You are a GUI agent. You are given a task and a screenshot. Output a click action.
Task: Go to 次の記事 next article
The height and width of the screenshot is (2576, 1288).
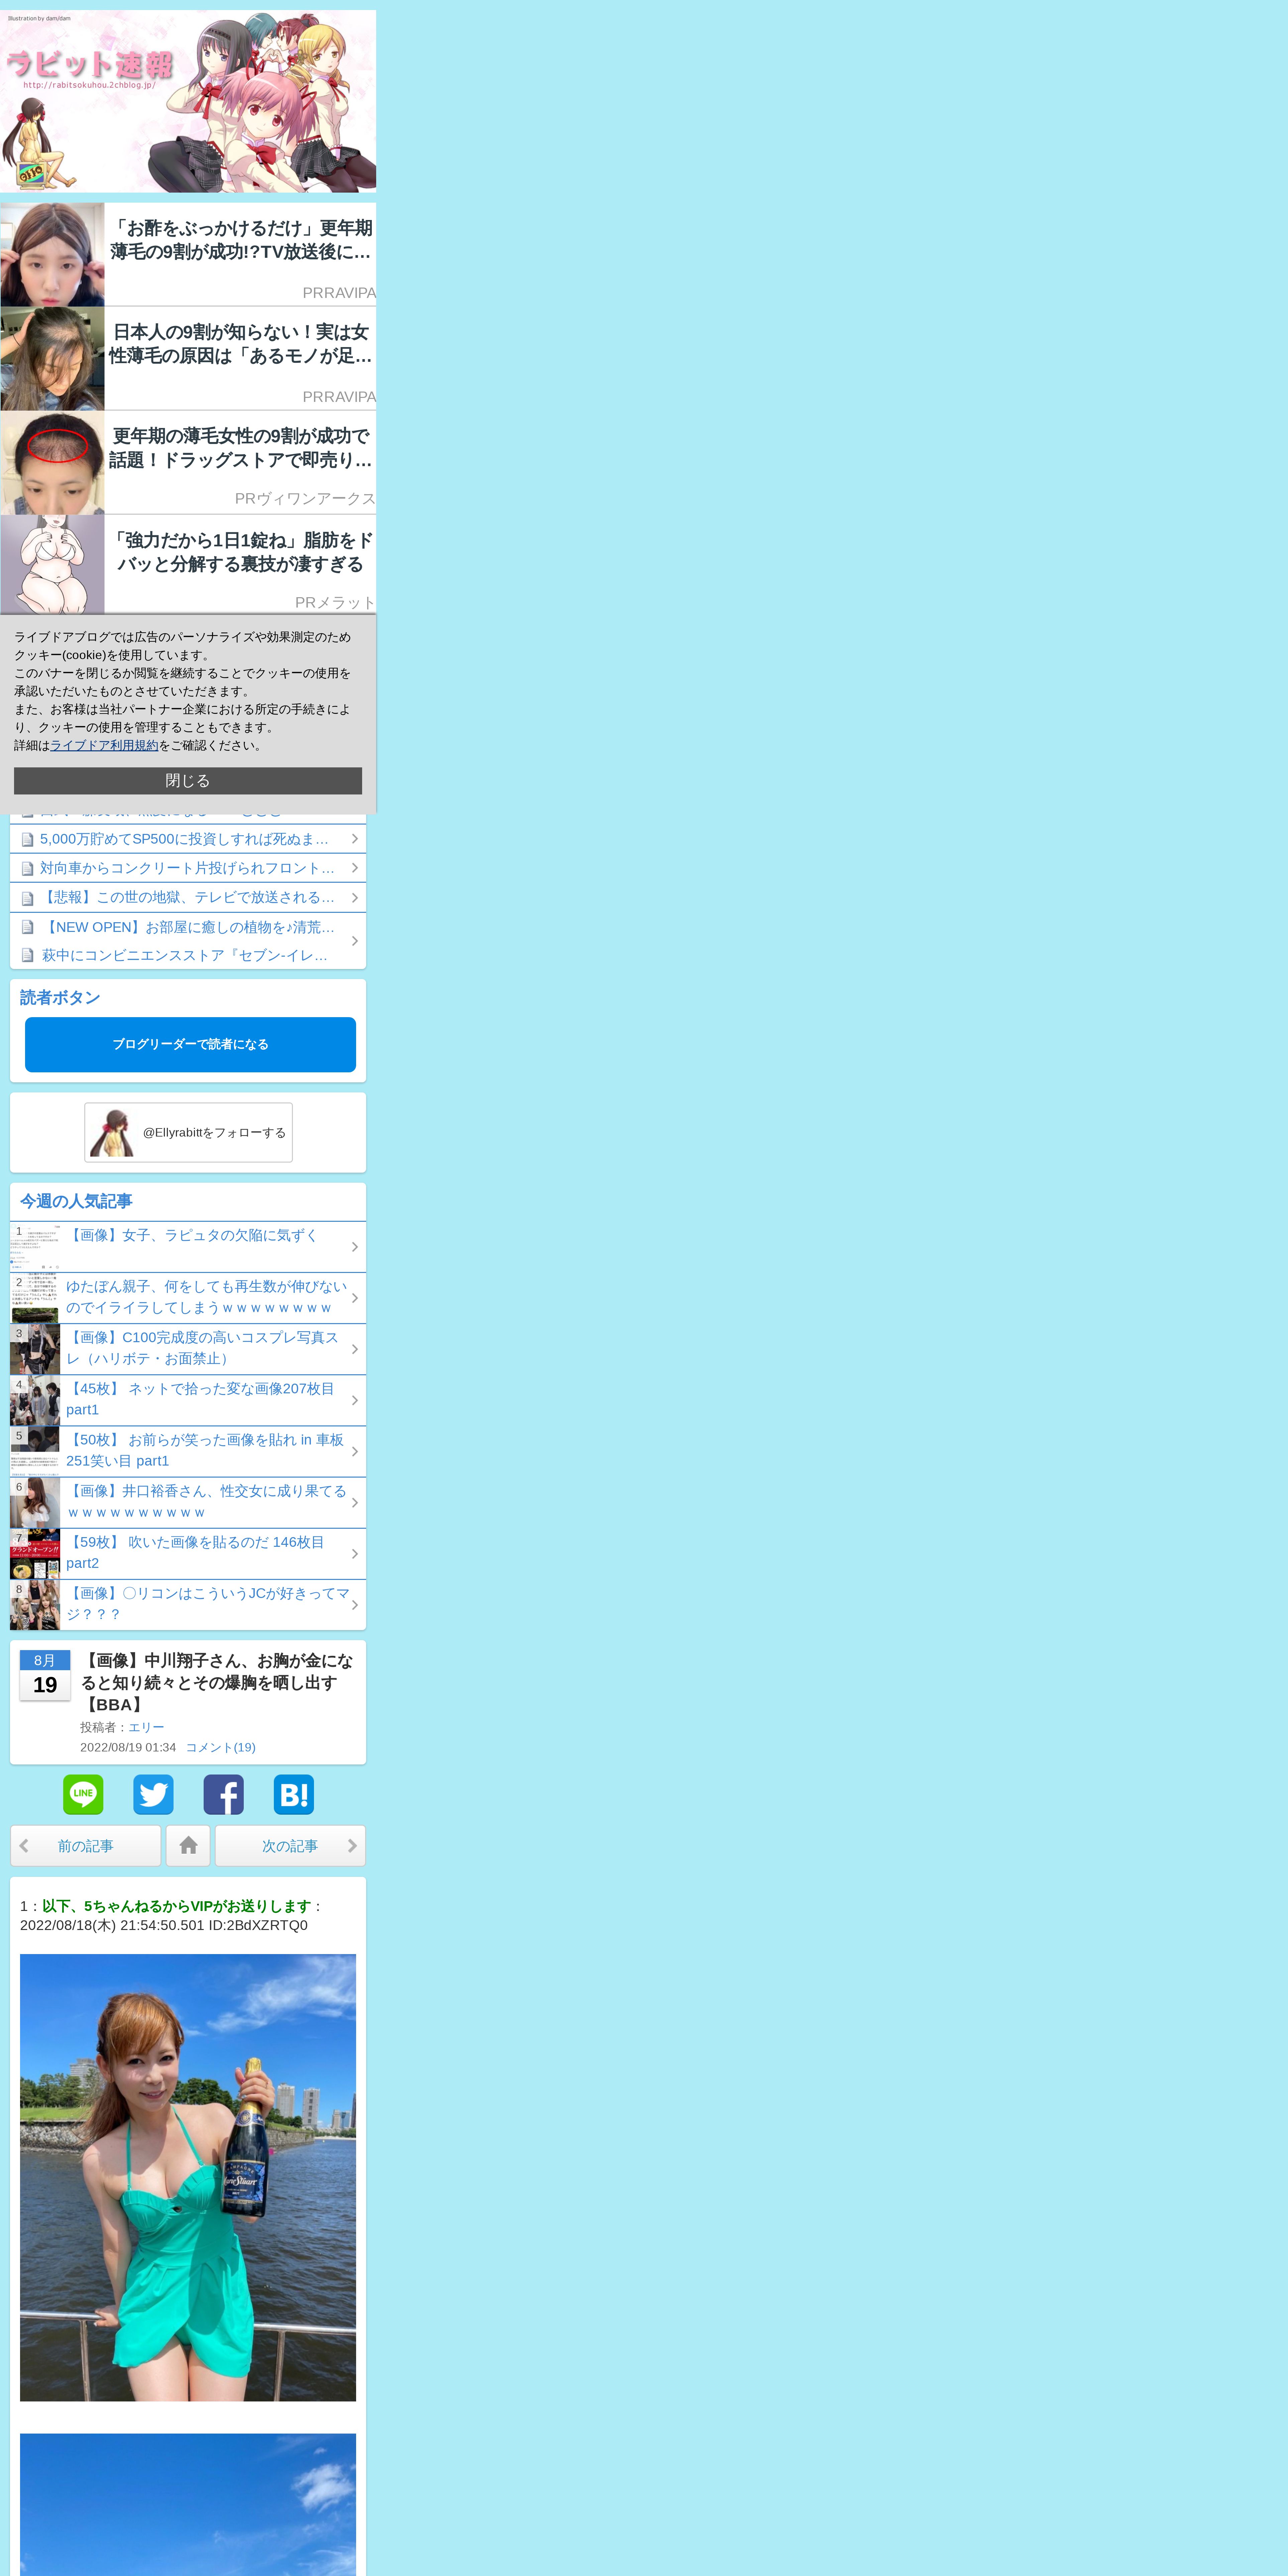[290, 1846]
